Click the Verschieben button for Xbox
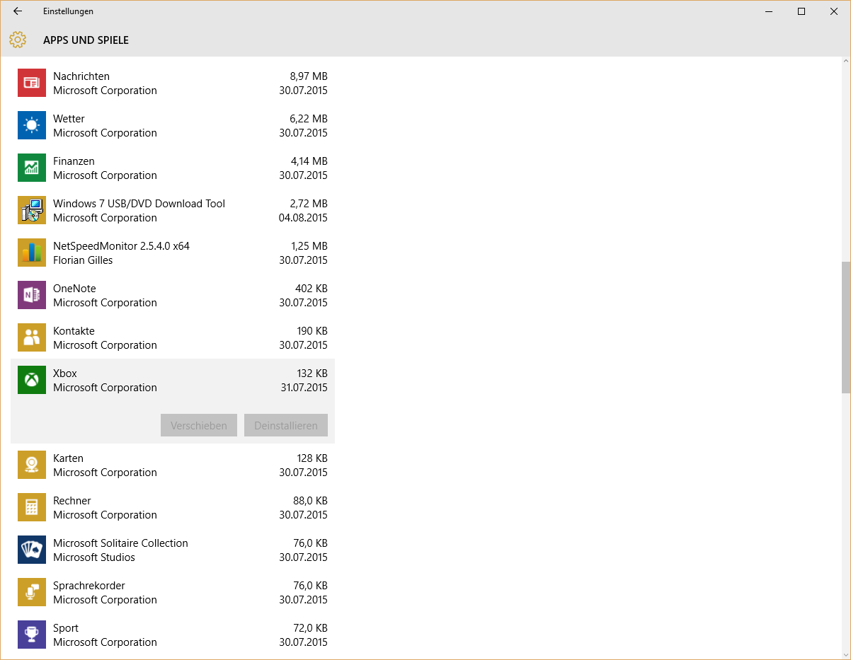This screenshot has width=851, height=660. coord(199,425)
